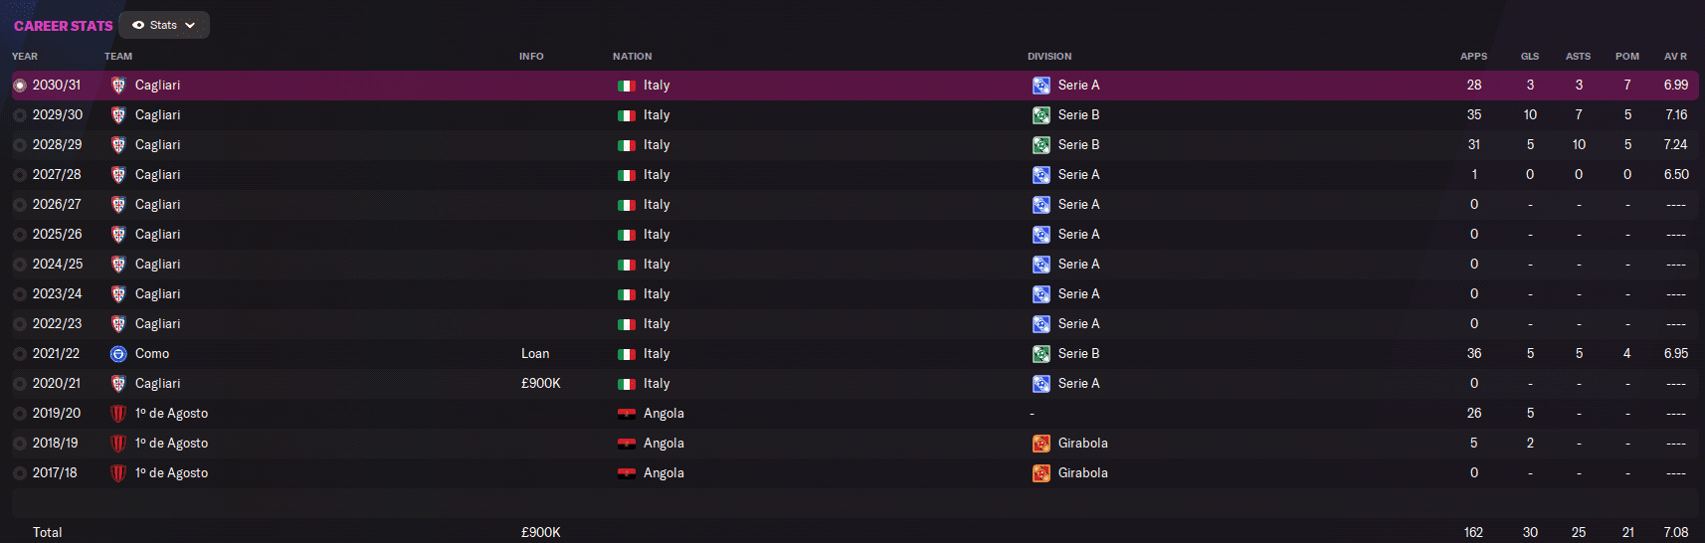Select the 2030/31 season radio button
The width and height of the screenshot is (1705, 543).
pyautogui.click(x=20, y=86)
